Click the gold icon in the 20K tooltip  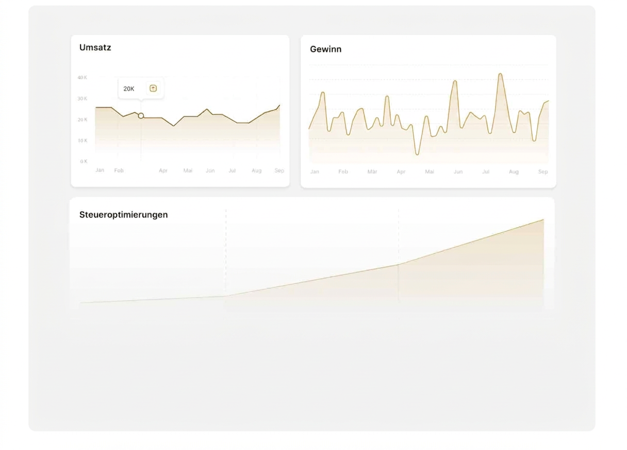pyautogui.click(x=153, y=88)
